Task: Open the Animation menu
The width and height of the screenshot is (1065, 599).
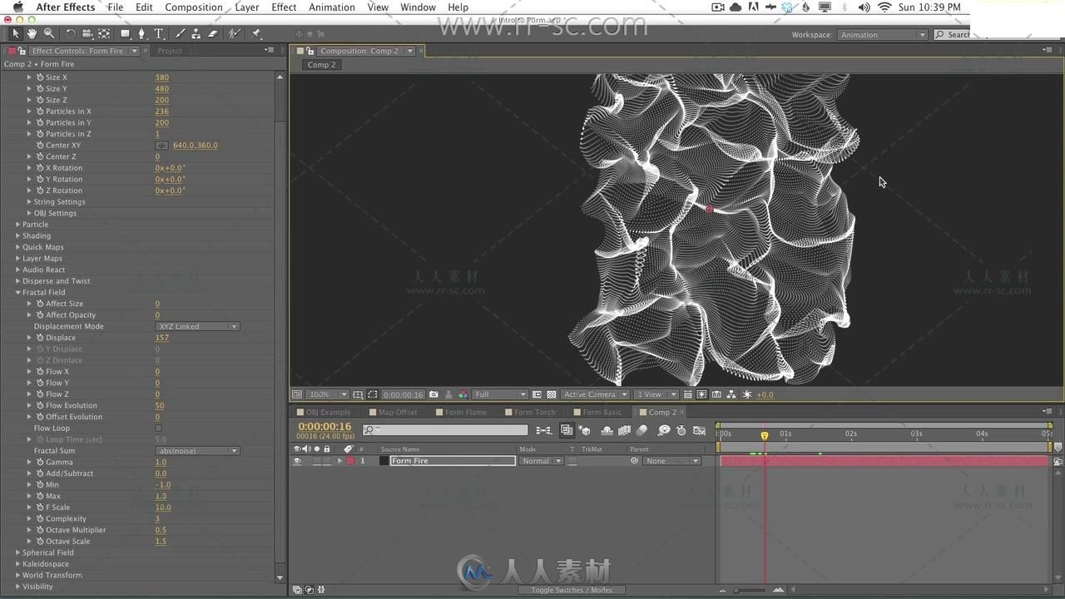Action: (x=331, y=7)
